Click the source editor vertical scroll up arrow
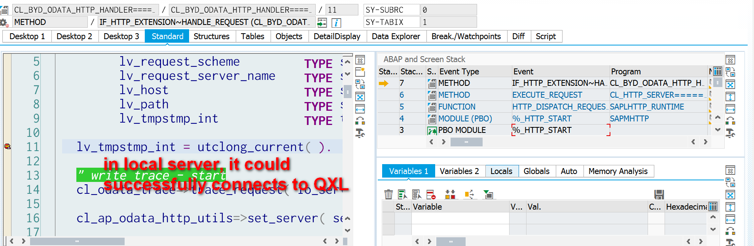Viewport: 754px width, 246px height. [347, 62]
